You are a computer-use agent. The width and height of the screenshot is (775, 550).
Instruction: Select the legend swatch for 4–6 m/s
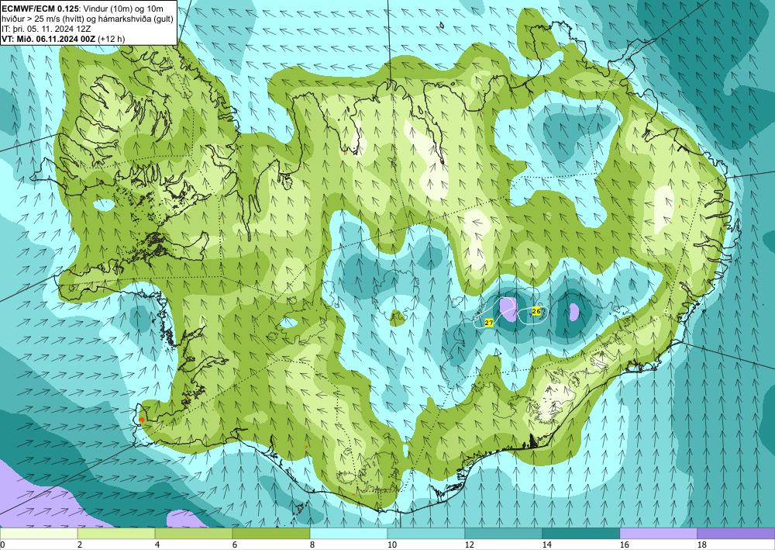(x=194, y=534)
